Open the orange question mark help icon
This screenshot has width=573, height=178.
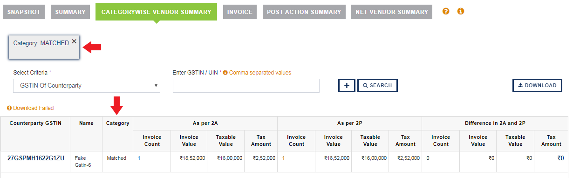pyautogui.click(x=446, y=11)
